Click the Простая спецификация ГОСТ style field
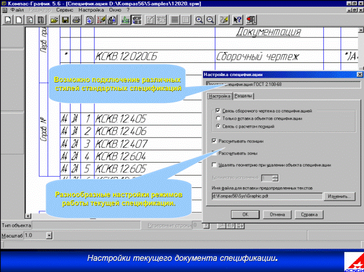 (283, 85)
